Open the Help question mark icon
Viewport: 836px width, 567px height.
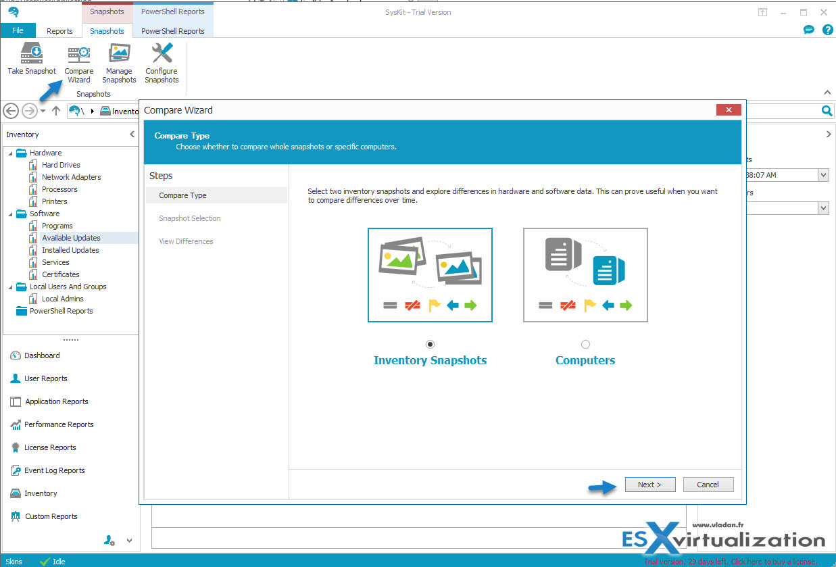point(827,30)
